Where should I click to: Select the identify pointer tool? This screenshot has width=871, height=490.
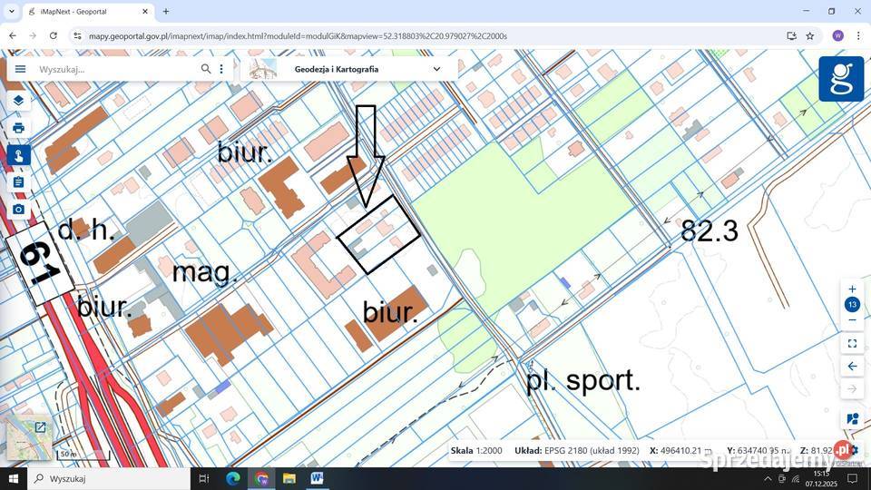click(18, 155)
